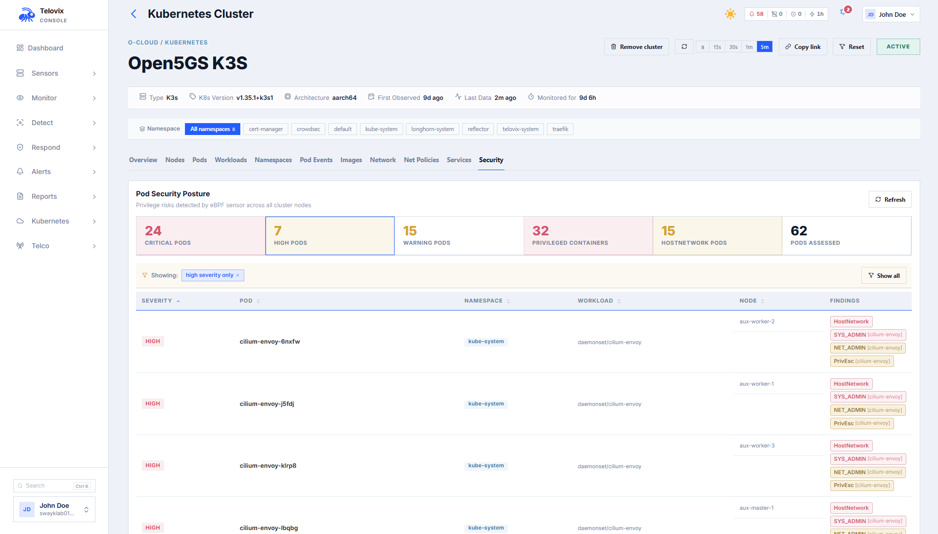Click the Telco antenna icon
This screenshot has width=938, height=534.
[20, 246]
